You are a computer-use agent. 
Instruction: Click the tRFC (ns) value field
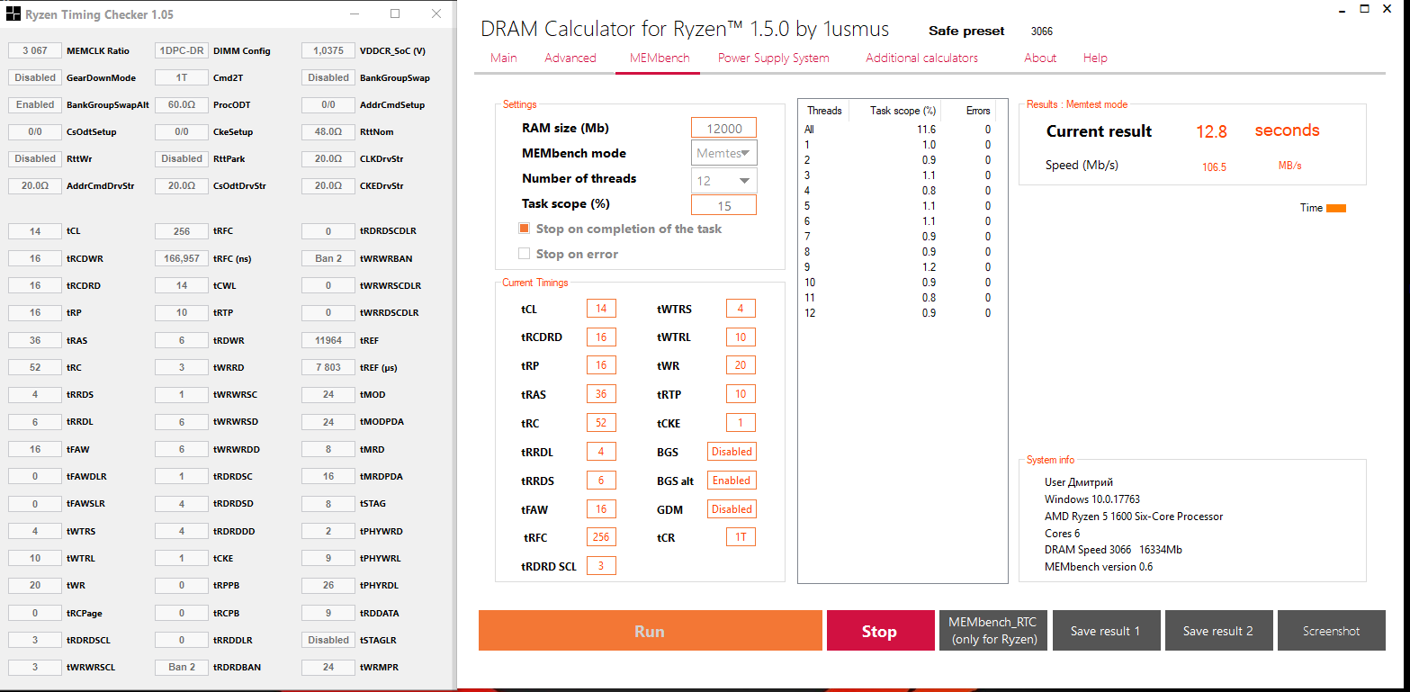(182, 258)
